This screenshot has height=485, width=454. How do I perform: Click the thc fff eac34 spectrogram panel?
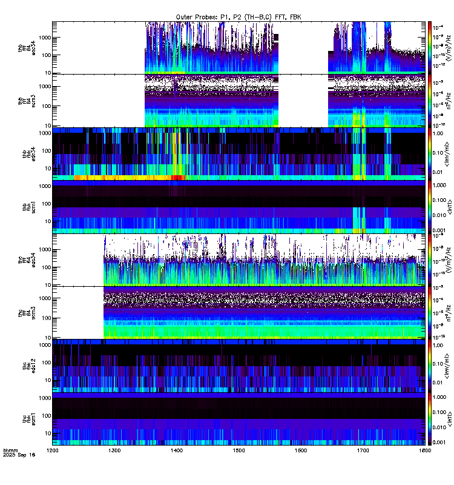(239, 260)
